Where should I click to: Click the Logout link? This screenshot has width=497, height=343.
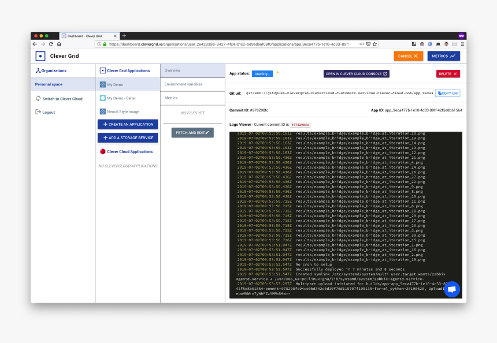(49, 112)
